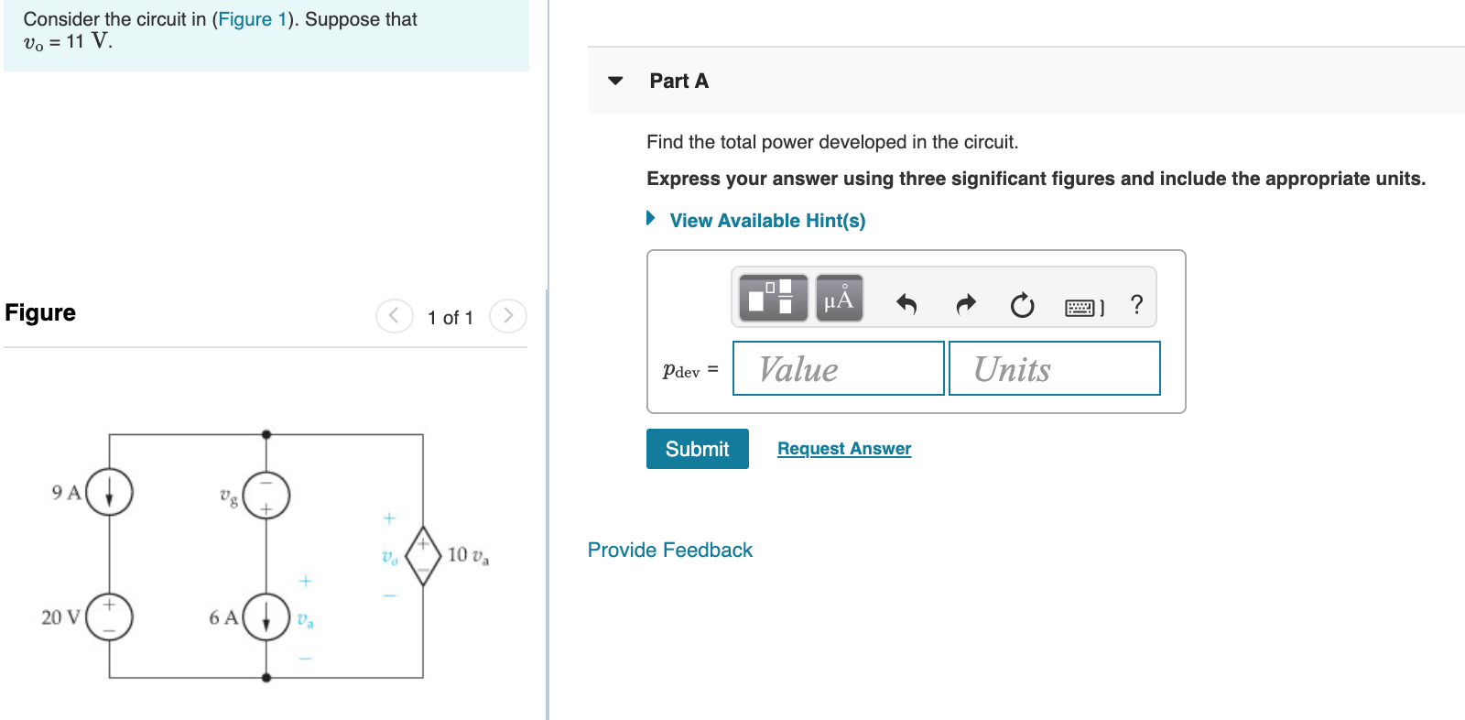Click the Units input field
This screenshot has width=1465, height=720.
[1054, 368]
